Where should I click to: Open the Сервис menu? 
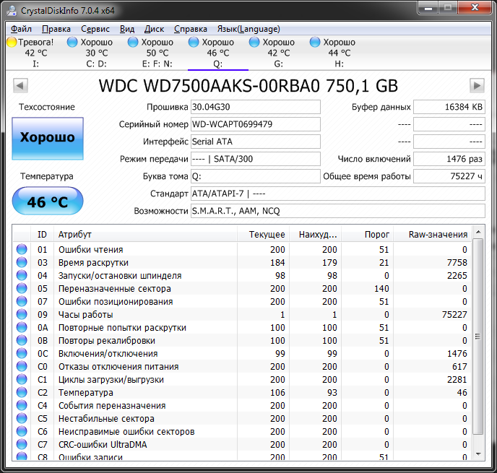pos(95,29)
